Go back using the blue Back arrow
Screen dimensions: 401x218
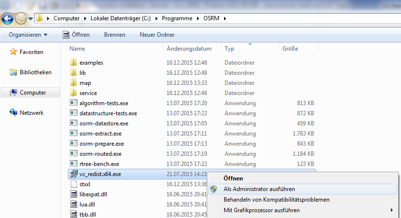click(x=7, y=18)
